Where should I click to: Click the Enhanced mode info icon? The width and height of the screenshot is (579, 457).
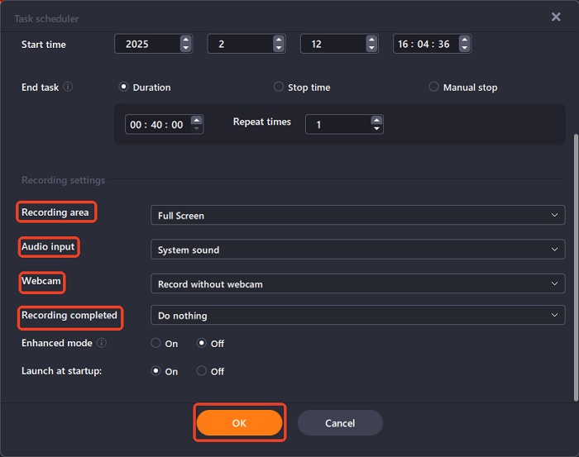coord(102,343)
